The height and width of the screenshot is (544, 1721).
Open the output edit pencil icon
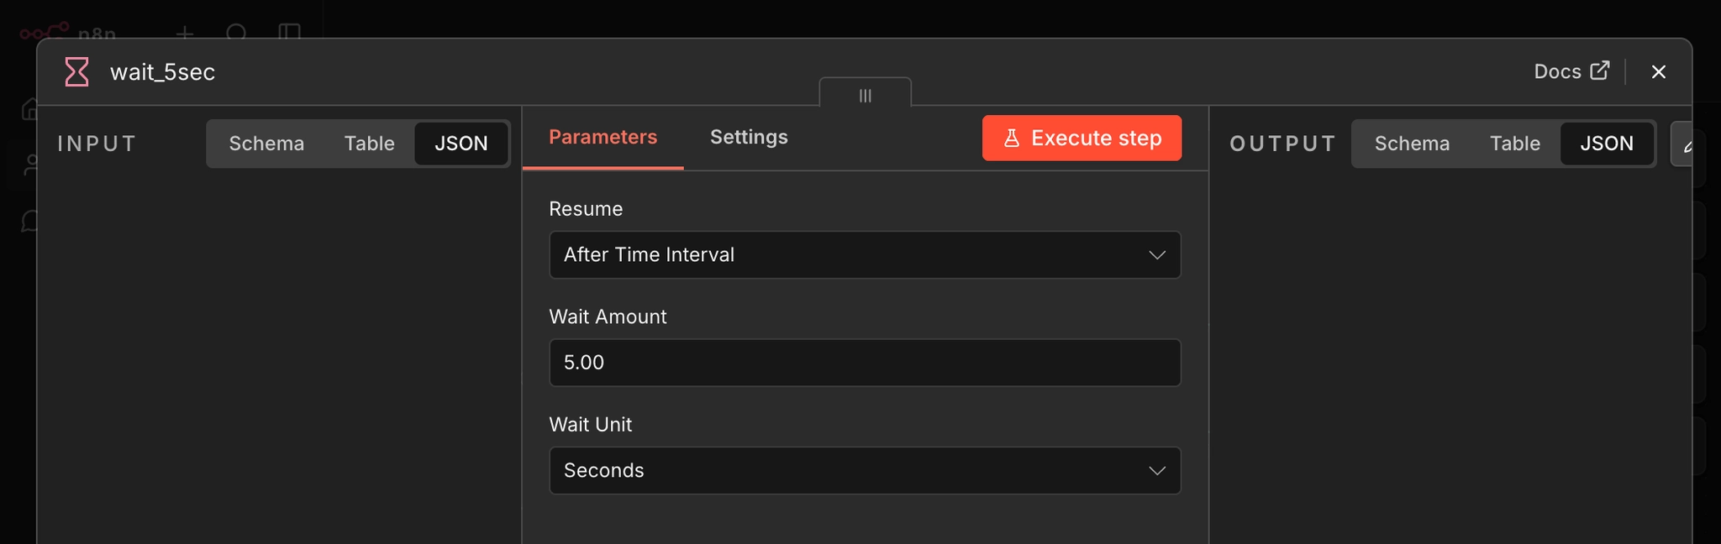1685,144
